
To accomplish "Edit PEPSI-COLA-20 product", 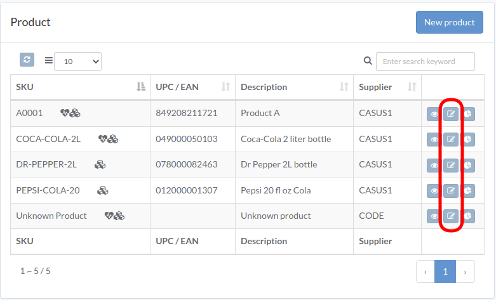I will (x=451, y=191).
